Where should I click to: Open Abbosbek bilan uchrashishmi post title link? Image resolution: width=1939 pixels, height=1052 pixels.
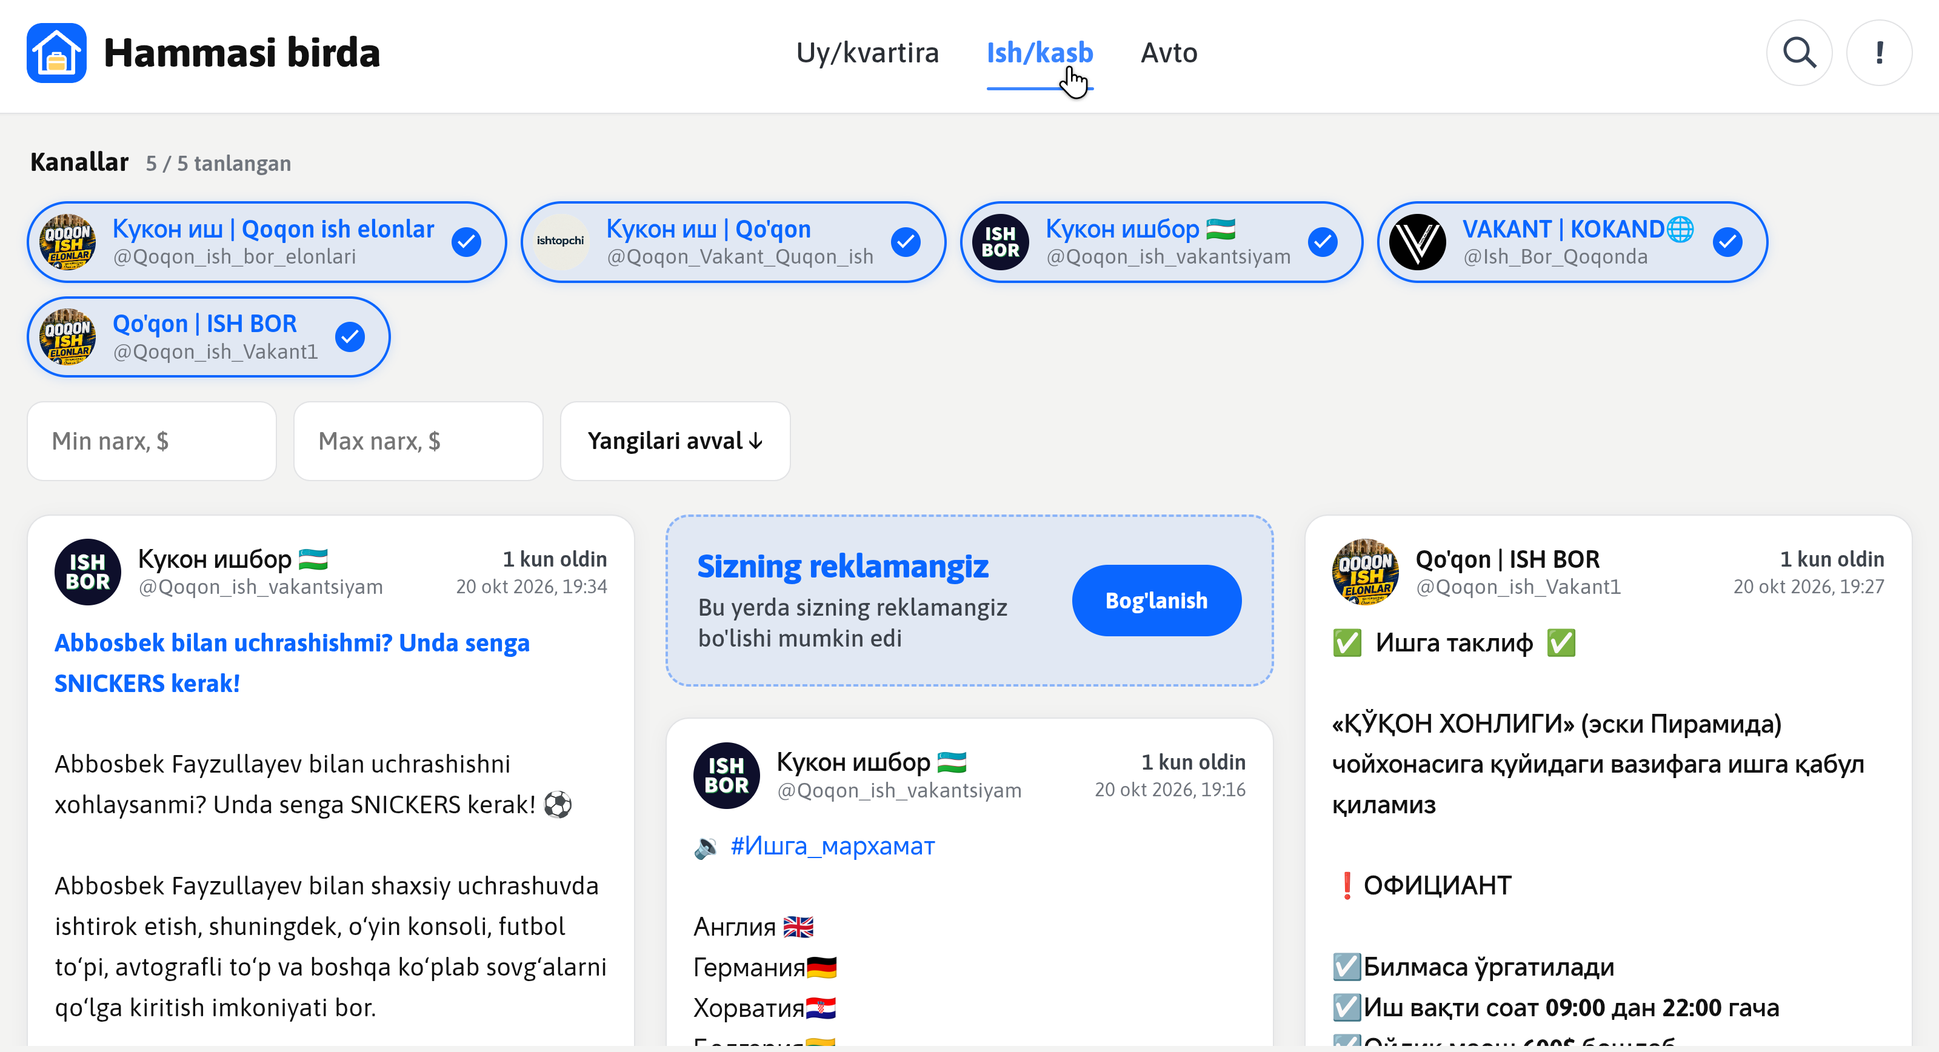pyautogui.click(x=292, y=663)
